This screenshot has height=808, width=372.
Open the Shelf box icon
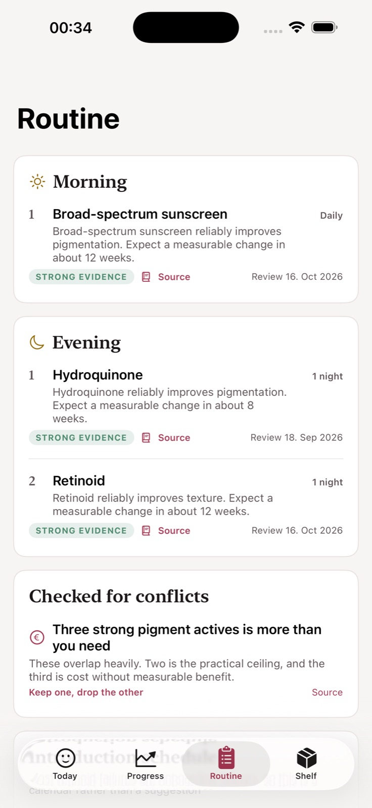point(306,758)
